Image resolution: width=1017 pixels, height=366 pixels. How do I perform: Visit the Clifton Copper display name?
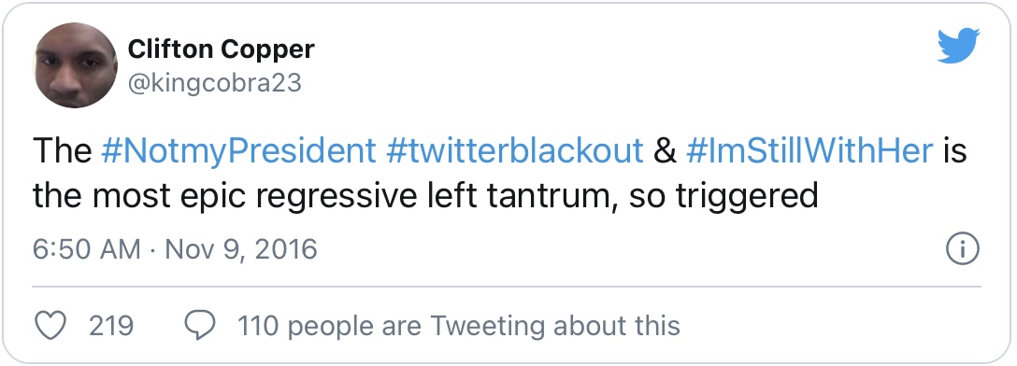point(222,49)
